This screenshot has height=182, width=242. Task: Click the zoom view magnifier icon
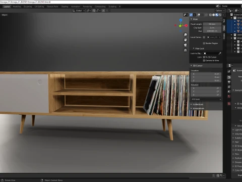tap(185, 34)
